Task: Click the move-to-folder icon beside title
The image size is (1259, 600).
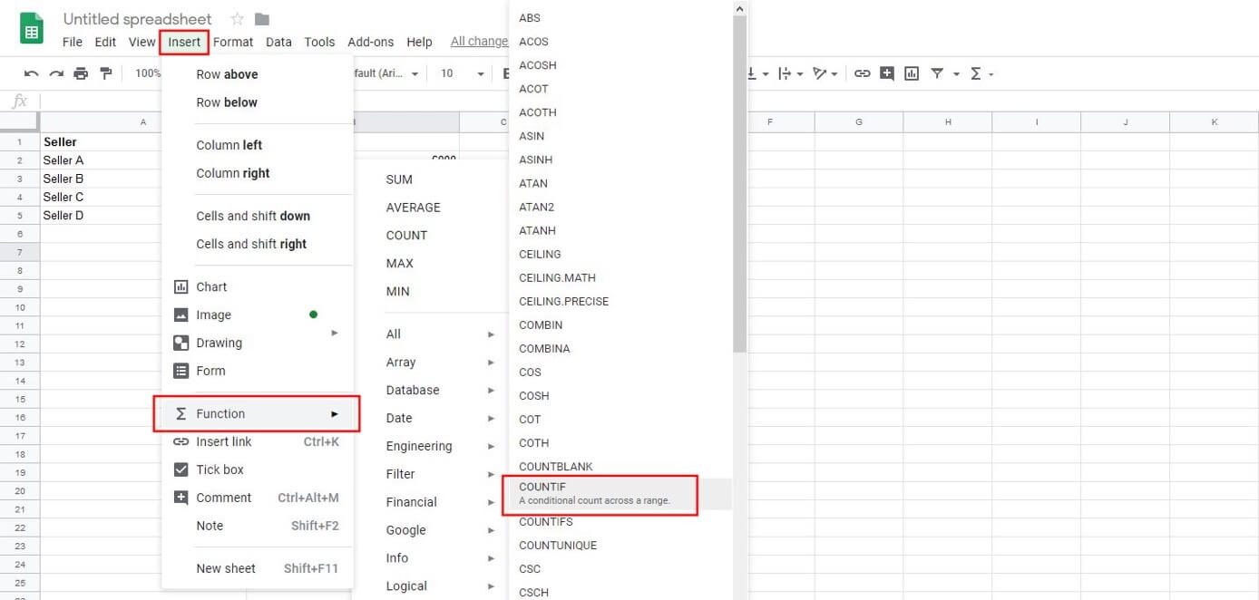Action: click(262, 19)
